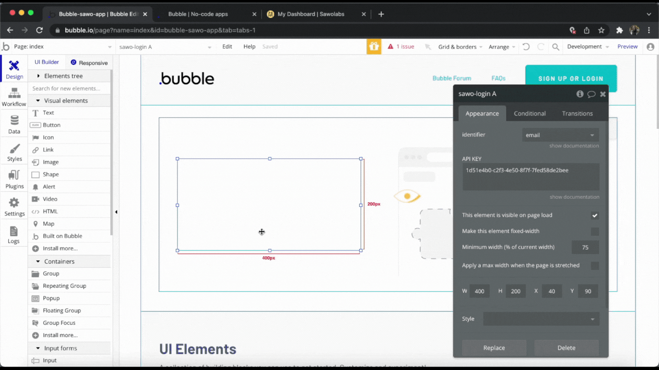This screenshot has width=659, height=370.
Task: Open the Edit menu
Action: (x=227, y=47)
